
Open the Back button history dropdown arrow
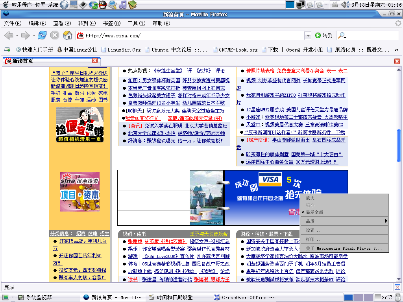coord(17,35)
